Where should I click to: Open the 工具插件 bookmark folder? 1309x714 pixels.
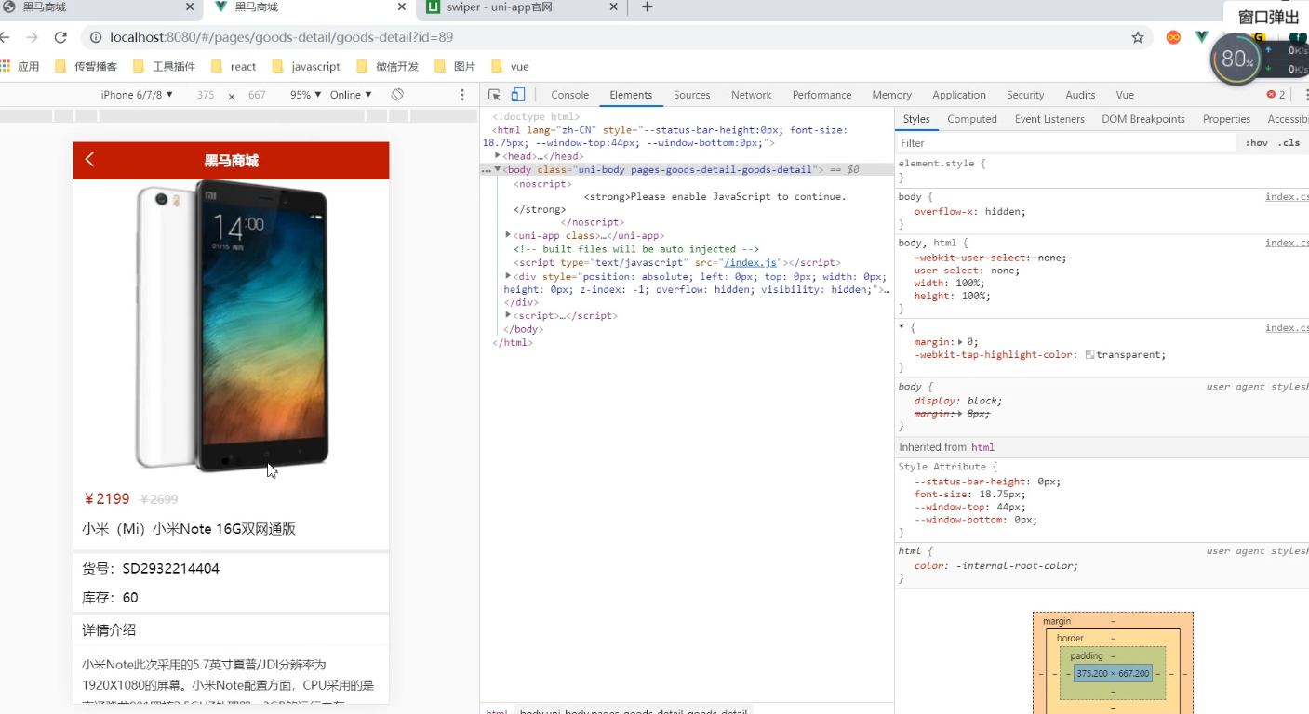point(164,66)
